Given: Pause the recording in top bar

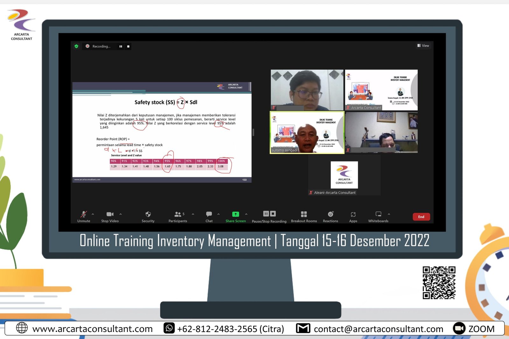Looking at the screenshot, I should (x=121, y=46).
